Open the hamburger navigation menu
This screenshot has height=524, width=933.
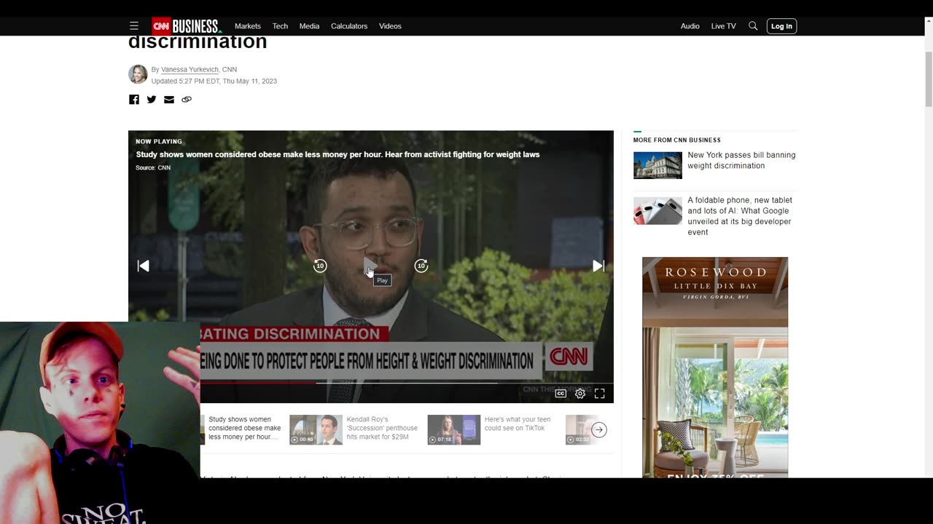coord(134,26)
